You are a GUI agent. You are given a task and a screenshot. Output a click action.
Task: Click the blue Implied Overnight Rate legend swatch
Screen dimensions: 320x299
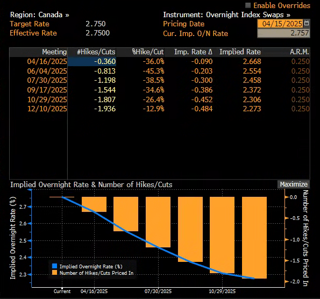pos(54,266)
